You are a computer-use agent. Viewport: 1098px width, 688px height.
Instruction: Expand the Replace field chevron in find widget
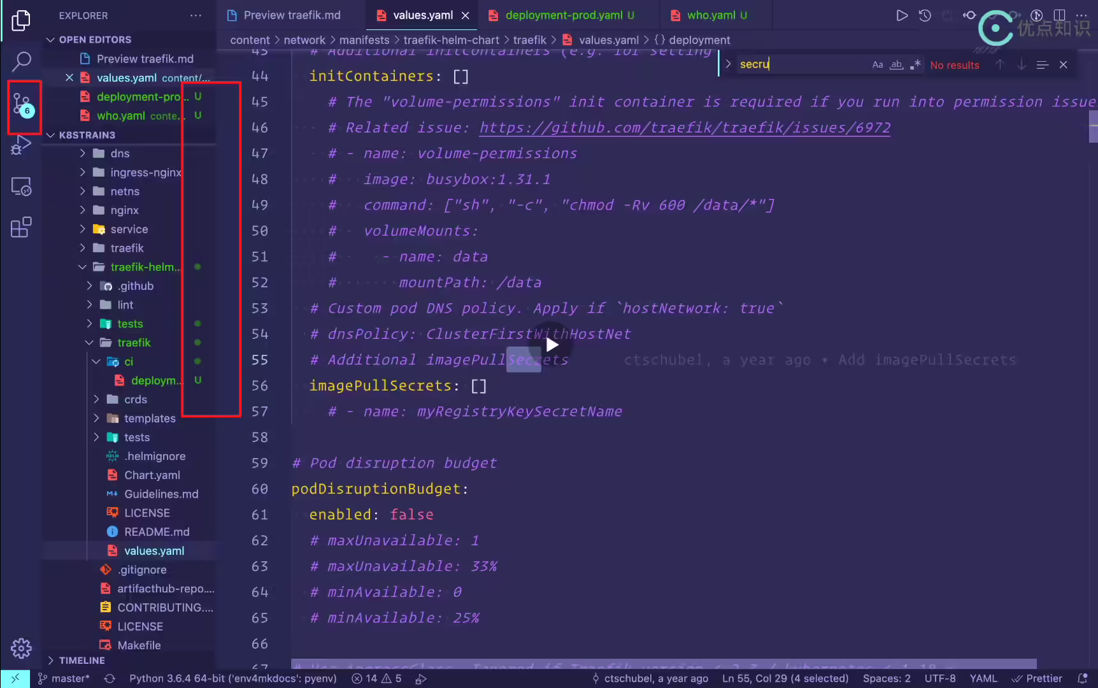[728, 64]
